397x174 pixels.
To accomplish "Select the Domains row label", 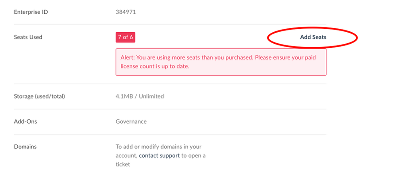I will (25, 147).
